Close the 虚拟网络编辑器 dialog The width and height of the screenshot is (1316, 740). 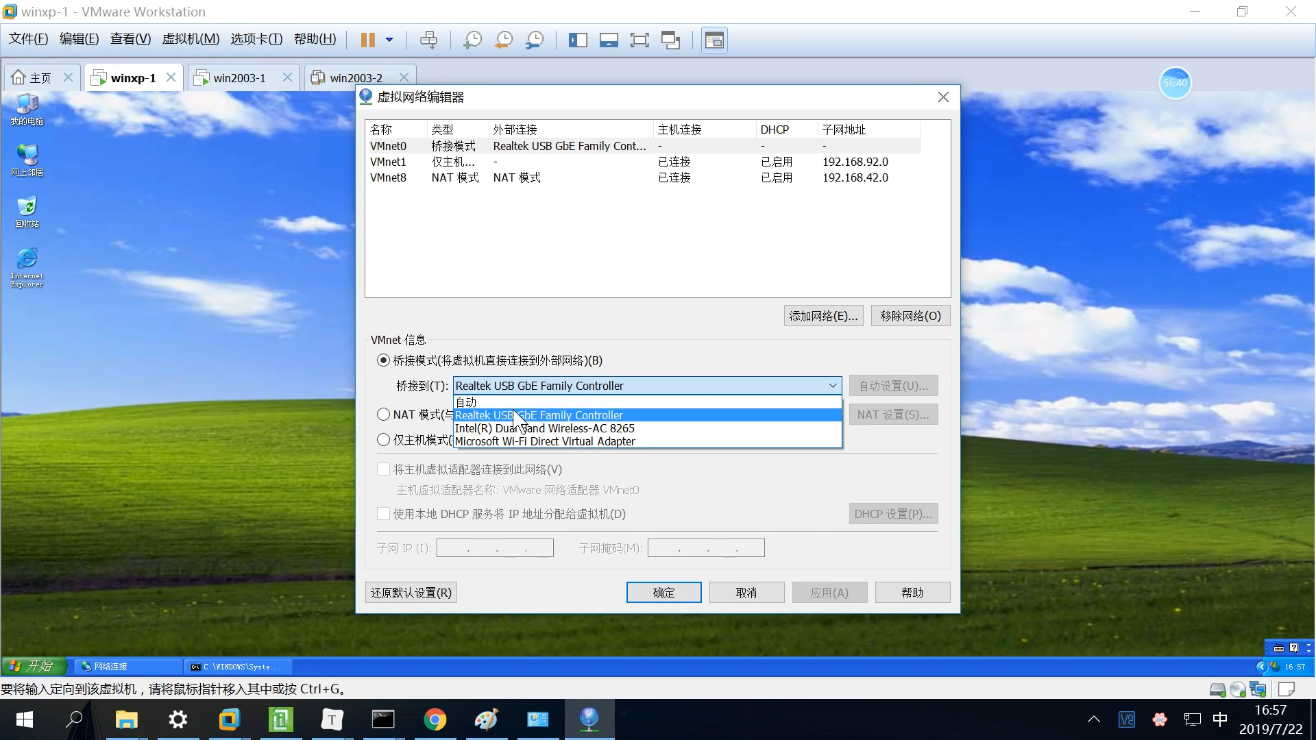[943, 97]
